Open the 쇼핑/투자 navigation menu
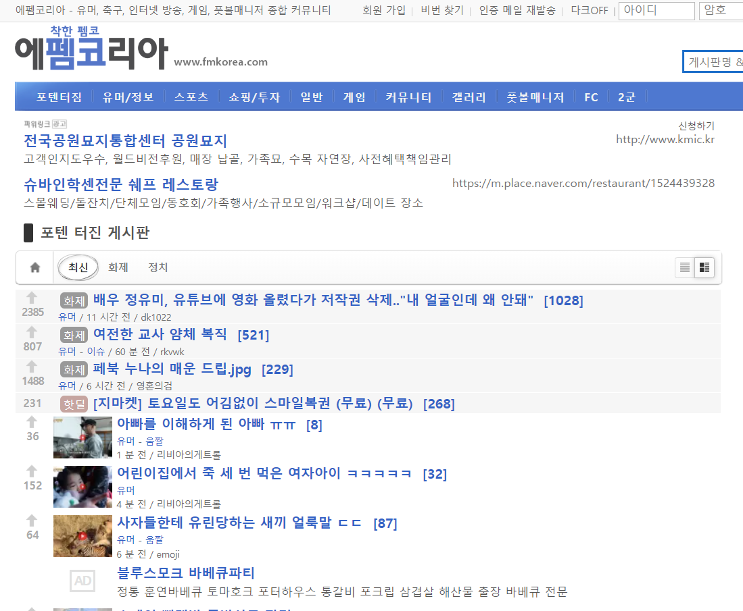This screenshot has height=611, width=743. pos(254,97)
